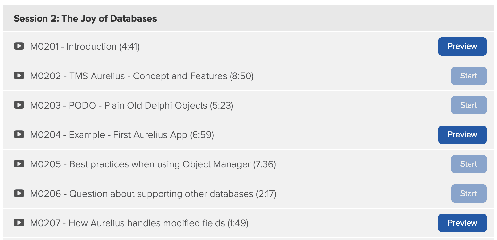Click the Session 2: The Joy of Databases header
This screenshot has height=240, width=497.
(x=85, y=19)
